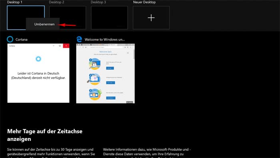280x158 pixels.
Task: Click the Cortana circle icon
Action: point(10,39)
